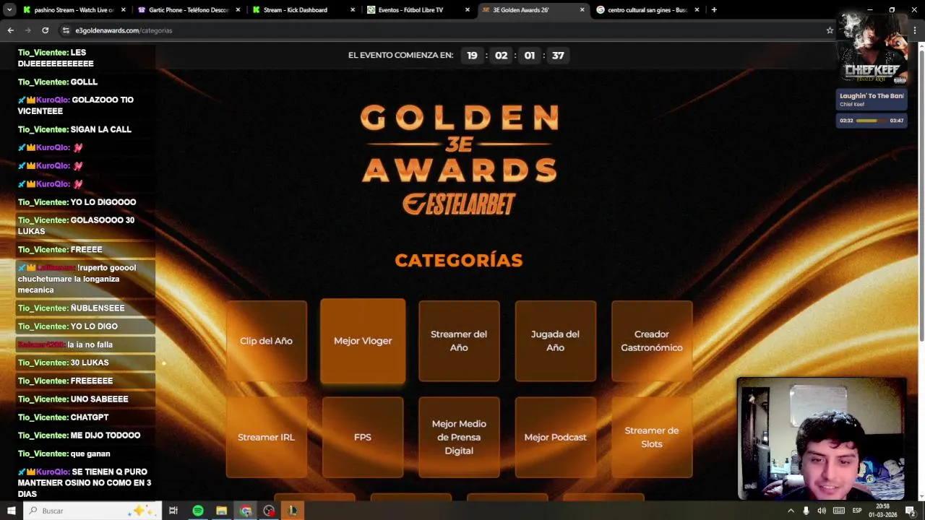
Task: Open File Explorer from taskbar
Action: 222,511
